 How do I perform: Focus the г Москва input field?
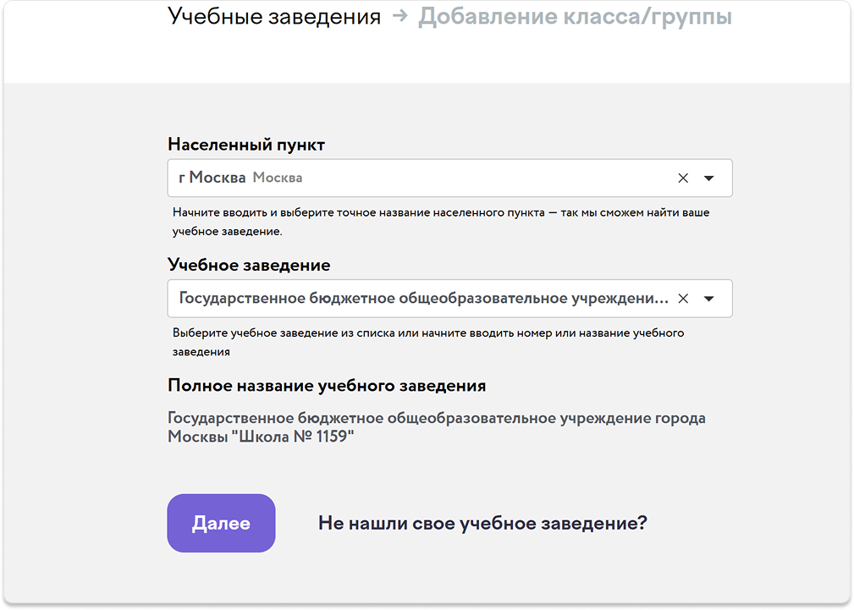point(450,179)
